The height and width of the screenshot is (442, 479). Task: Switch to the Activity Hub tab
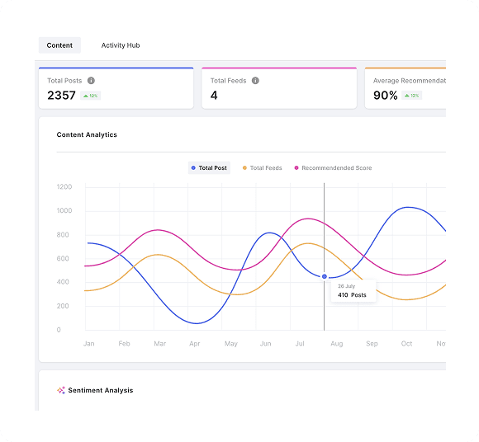pyautogui.click(x=121, y=45)
